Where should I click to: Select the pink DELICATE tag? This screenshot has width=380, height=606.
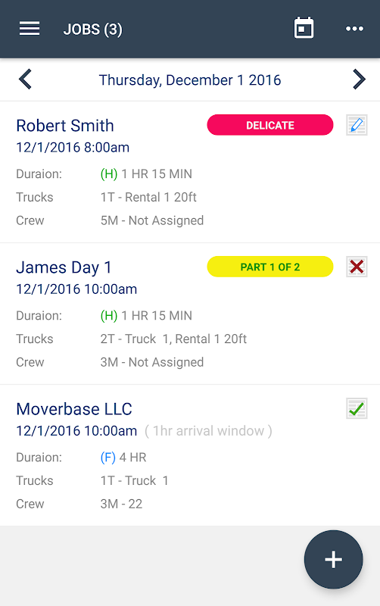[x=270, y=125]
